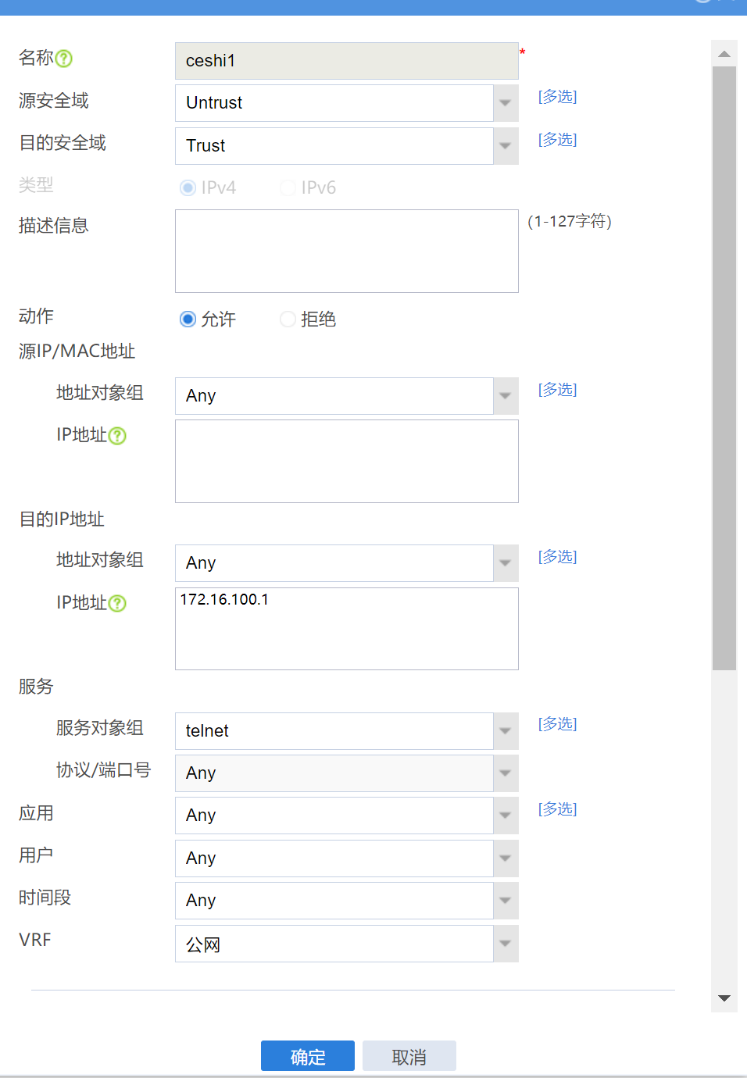
Task: Open the 时间段 dropdown arrow
Action: click(x=506, y=901)
